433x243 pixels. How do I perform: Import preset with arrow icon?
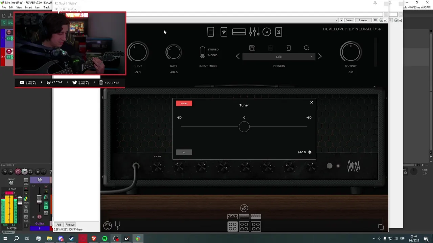point(289,48)
